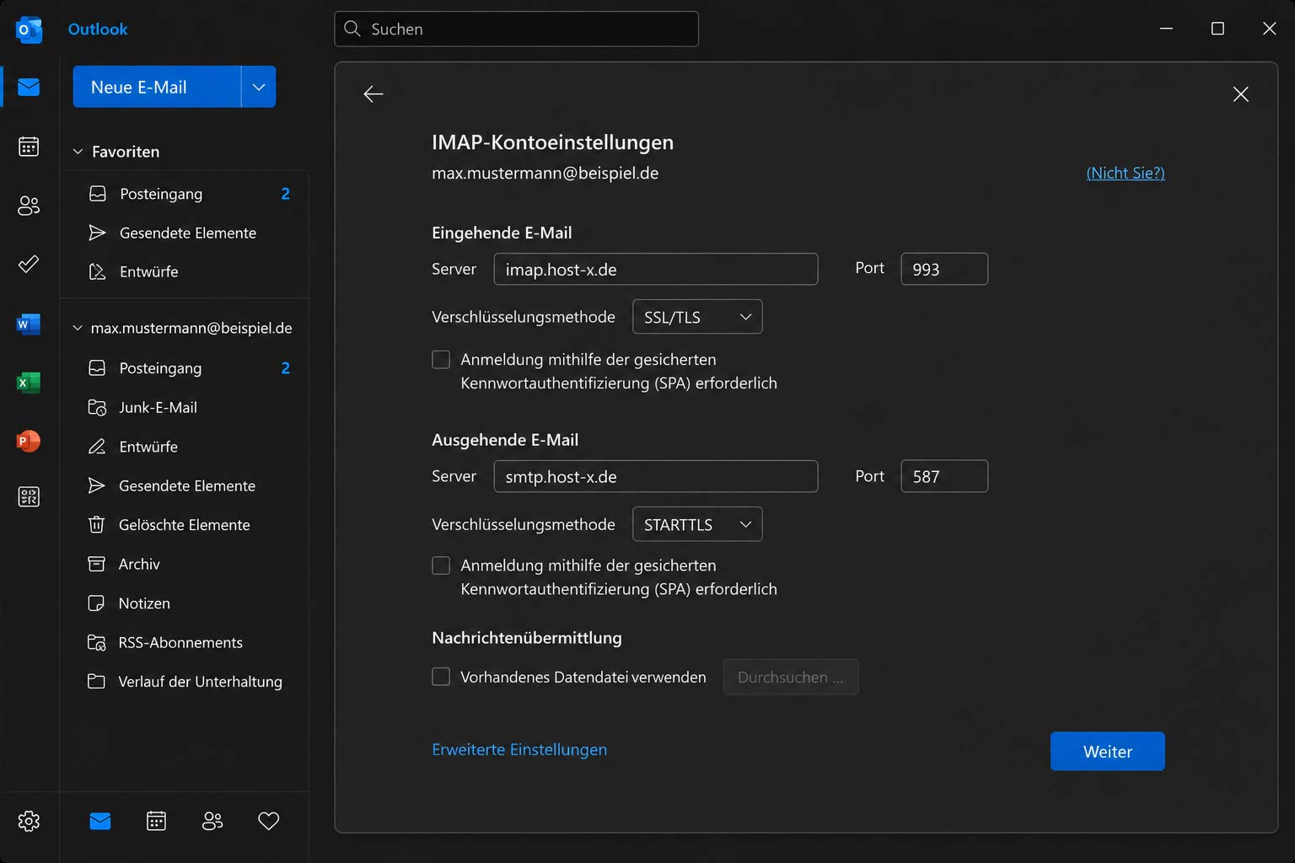Open Settings gear icon
Screen dimensions: 1295x863
[x=29, y=821]
